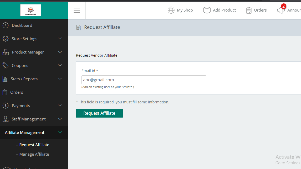301x169 pixels.
Task: Expand the Store Settings submenu
Action: [x=60, y=39]
